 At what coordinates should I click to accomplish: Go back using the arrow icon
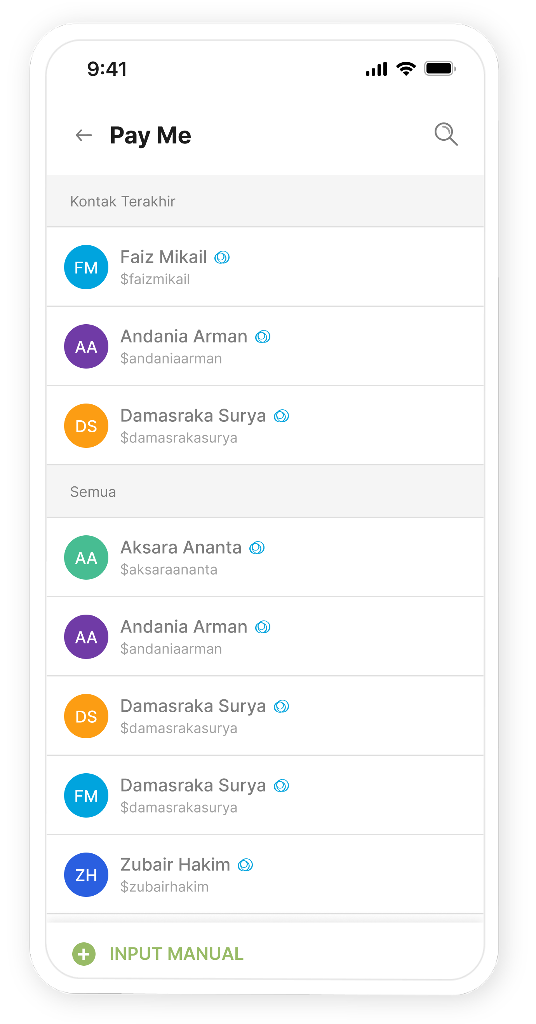pos(84,135)
